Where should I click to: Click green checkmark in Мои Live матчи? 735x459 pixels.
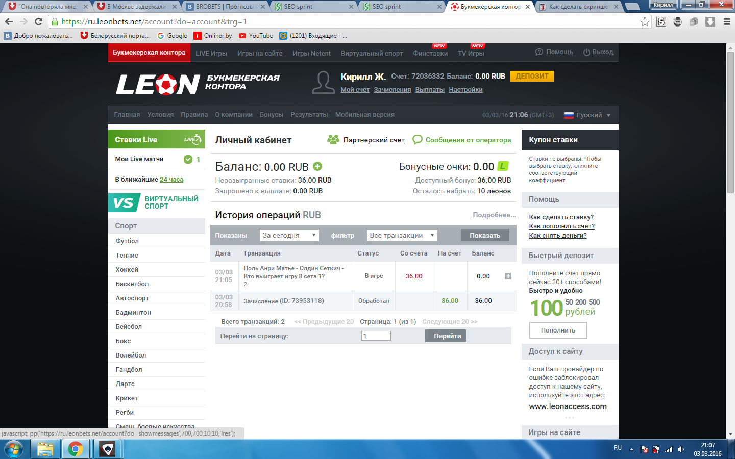[x=188, y=159]
